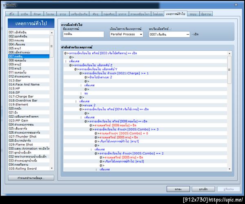This screenshot has width=245, height=204.
Task: Select the condition line [0021:Charge] >= 1
Action: coord(145,73)
